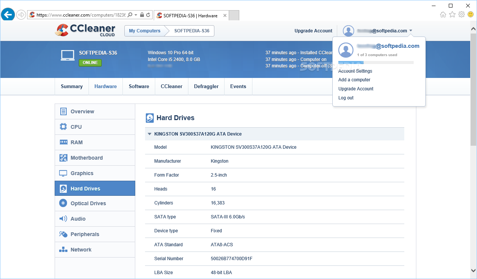Select Account Settings in account menu
Viewport: 477px width, 279px height.
(x=355, y=71)
